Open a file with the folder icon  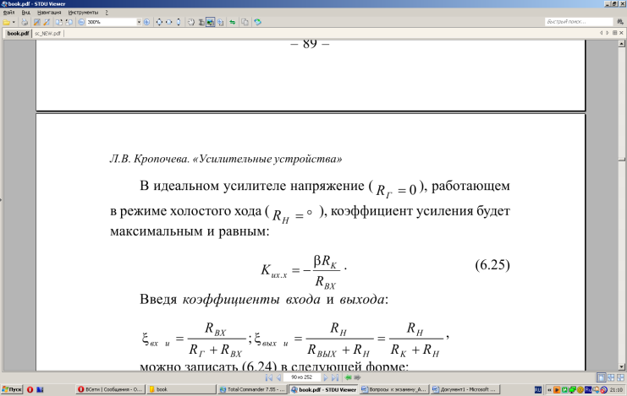click(x=6, y=22)
